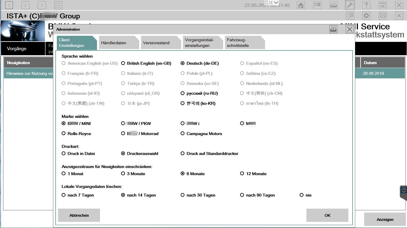The image size is (407, 228).
Task: Confirm settings with the OK button
Action: click(327, 215)
